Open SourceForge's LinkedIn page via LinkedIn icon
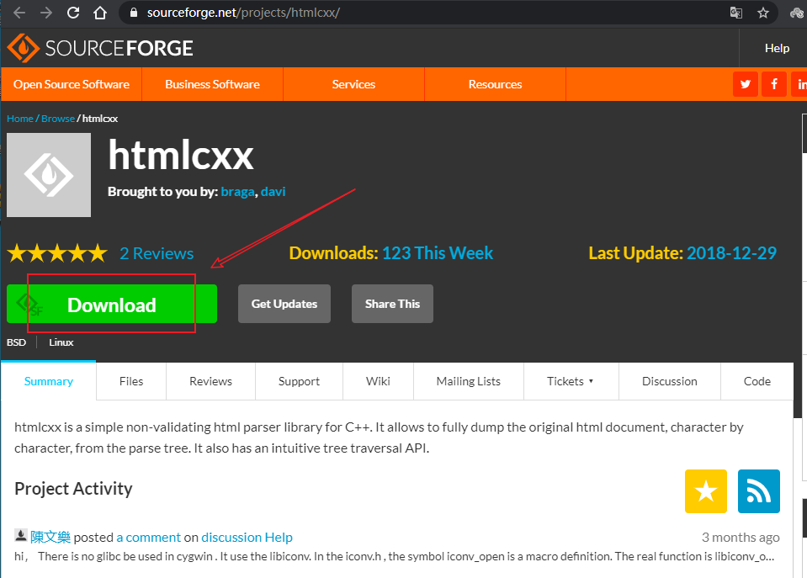Viewport: 807px width, 578px height. point(800,84)
